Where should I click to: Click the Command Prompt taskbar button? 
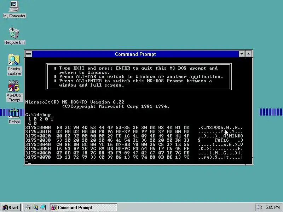(83, 208)
